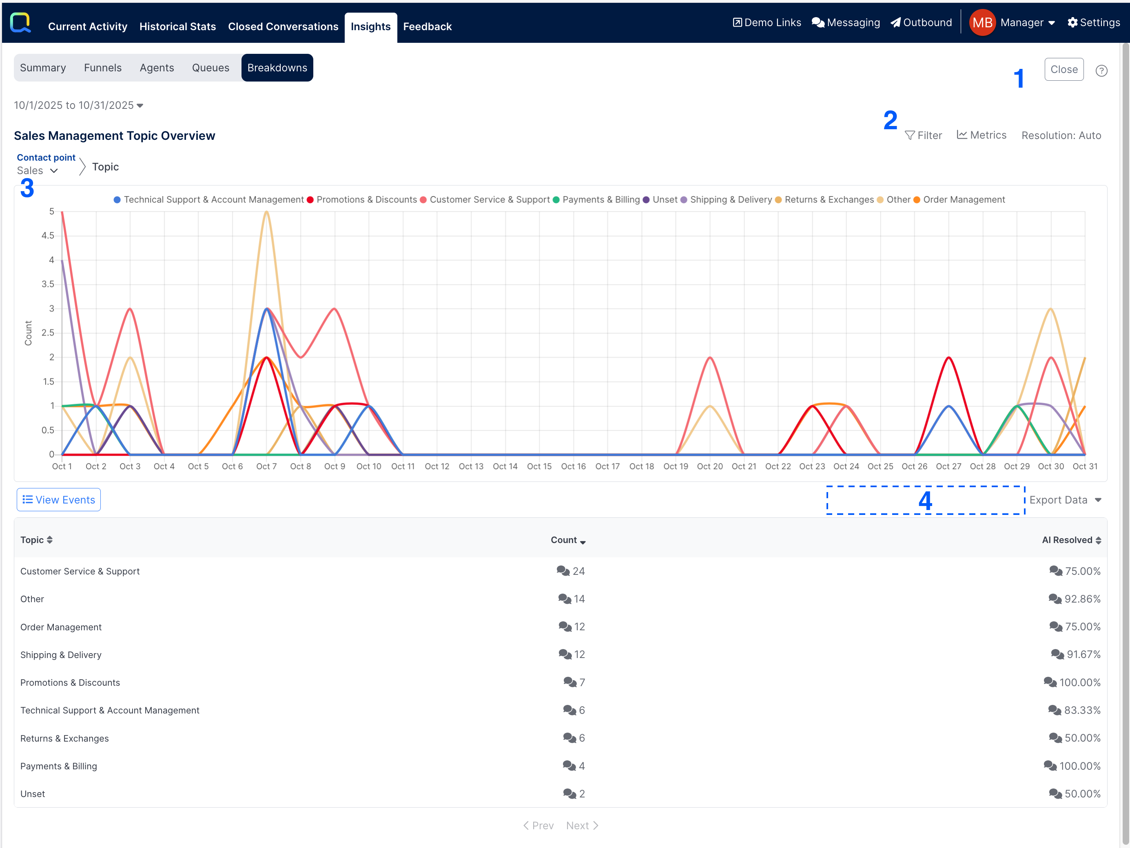The width and height of the screenshot is (1130, 848).
Task: Click the Filter funnel icon
Action: (x=909, y=135)
